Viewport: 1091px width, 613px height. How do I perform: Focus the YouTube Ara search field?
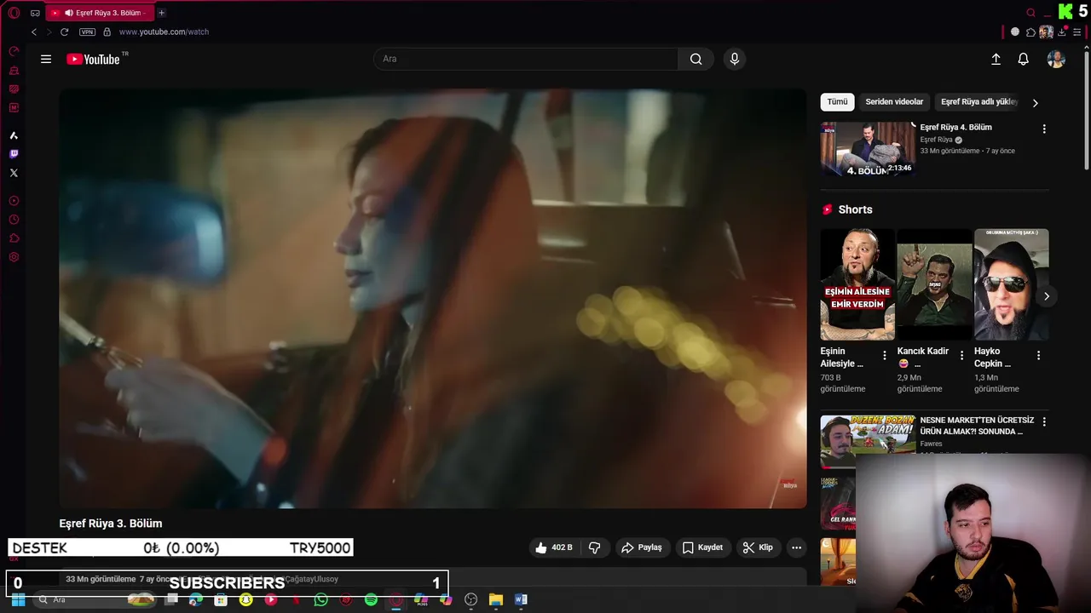click(x=526, y=59)
